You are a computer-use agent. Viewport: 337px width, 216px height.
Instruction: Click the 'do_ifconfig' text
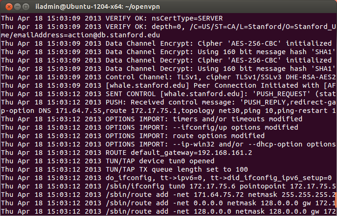(x=129, y=178)
